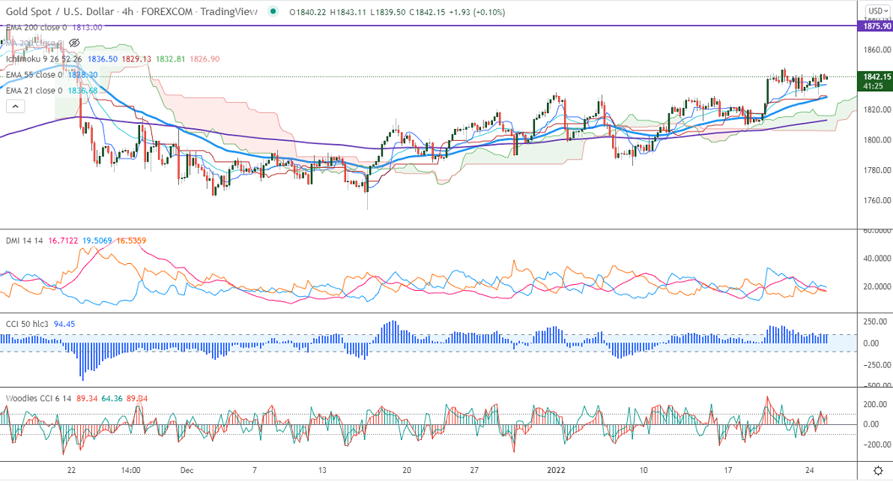The image size is (893, 482).
Task: Open chart settings gear in bottom-right corner
Action: [877, 470]
